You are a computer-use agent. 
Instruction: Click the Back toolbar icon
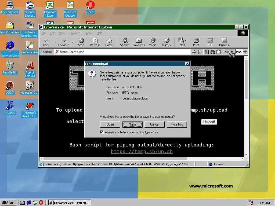click(x=46, y=42)
